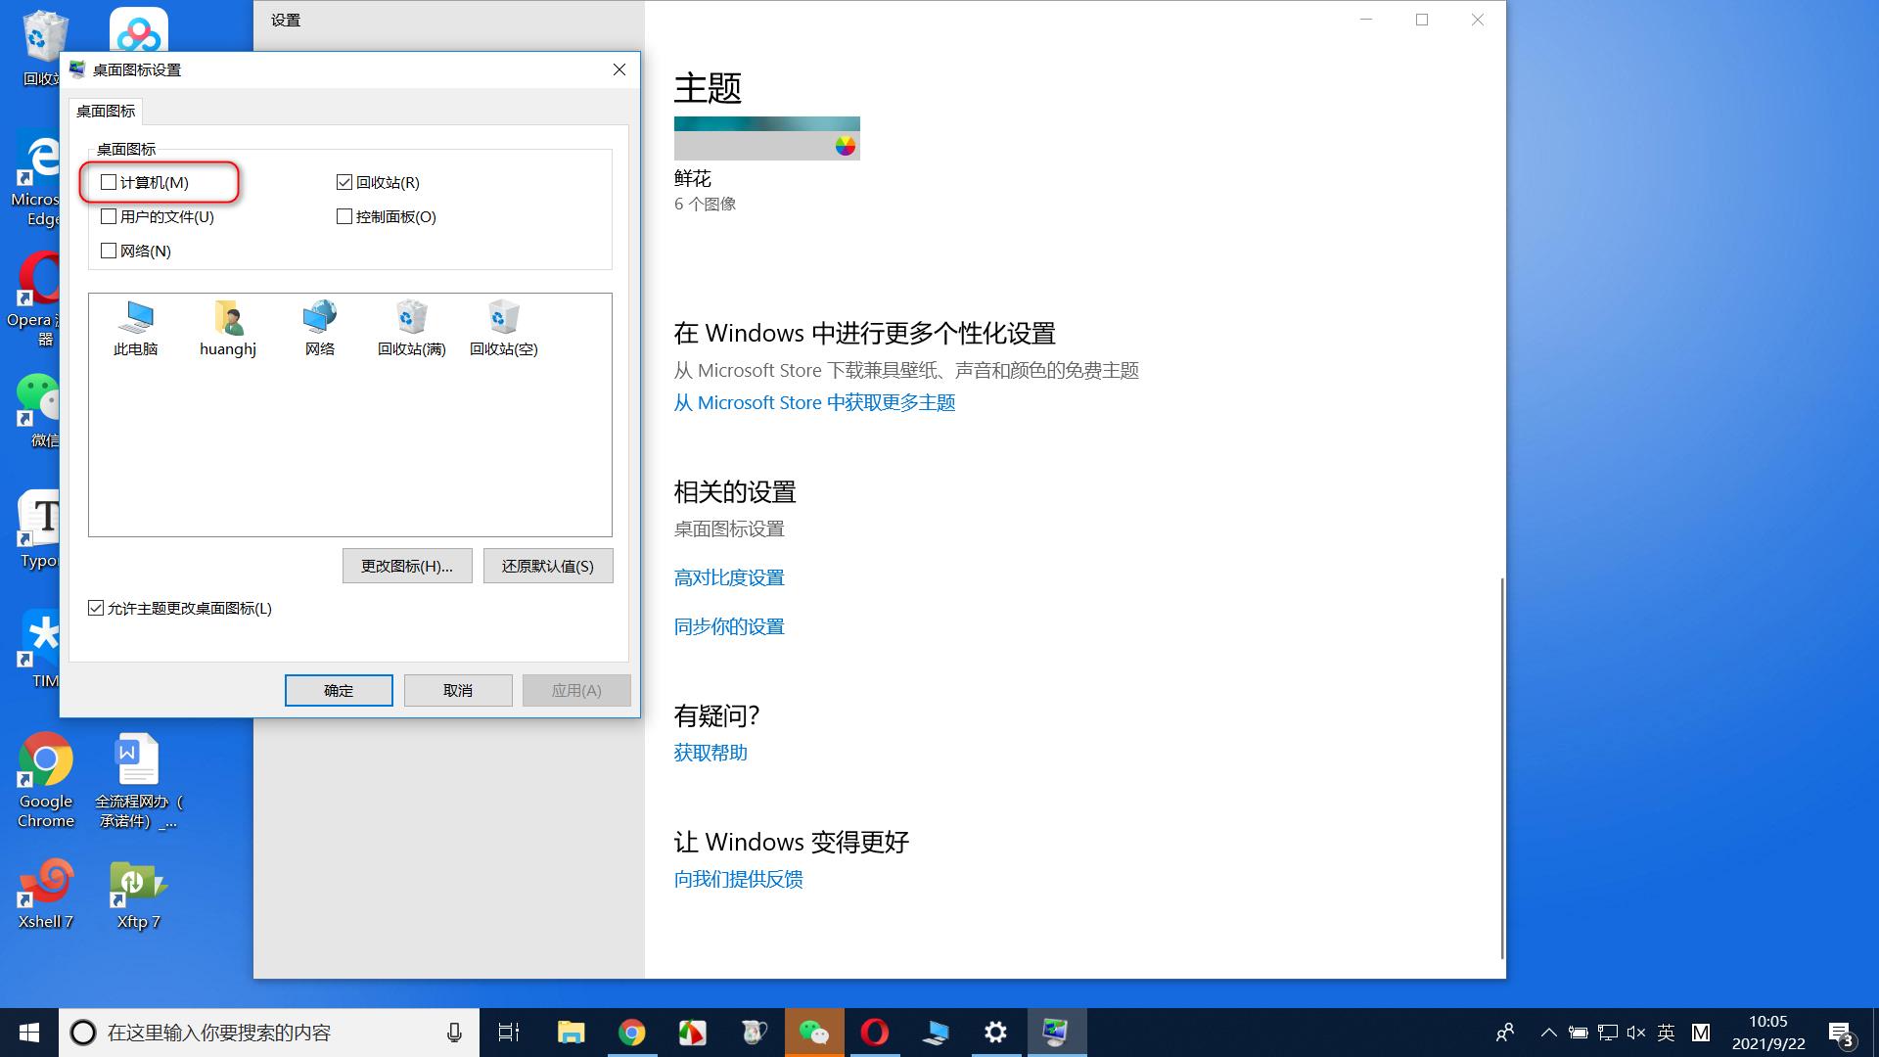Viewport: 1879px width, 1057px height.
Task: Click 更改图标(H) change icon button
Action: (x=406, y=566)
